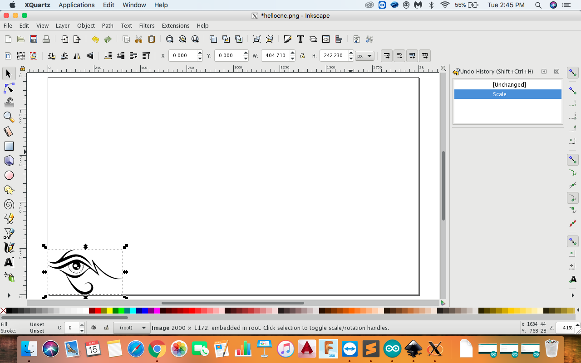
Task: Click the Undo arrow icon
Action: point(95,39)
